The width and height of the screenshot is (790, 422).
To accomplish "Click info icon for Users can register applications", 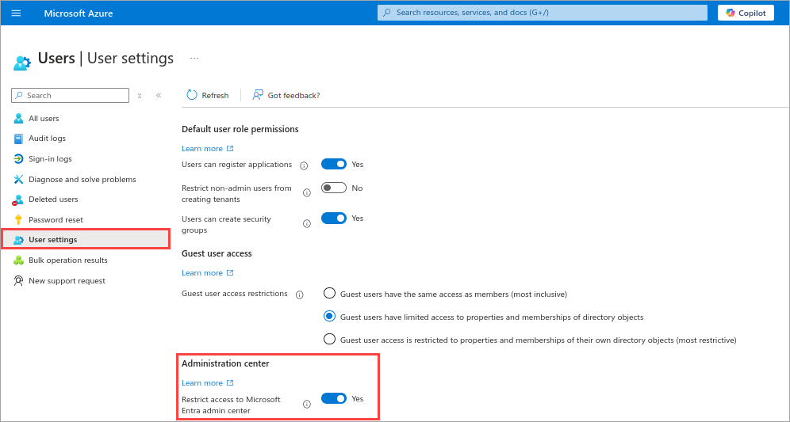I will tap(304, 165).
